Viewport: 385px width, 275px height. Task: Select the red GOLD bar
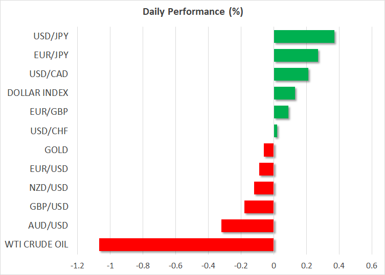[269, 150]
